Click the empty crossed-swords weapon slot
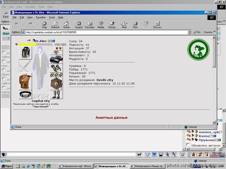 click(x=25, y=66)
